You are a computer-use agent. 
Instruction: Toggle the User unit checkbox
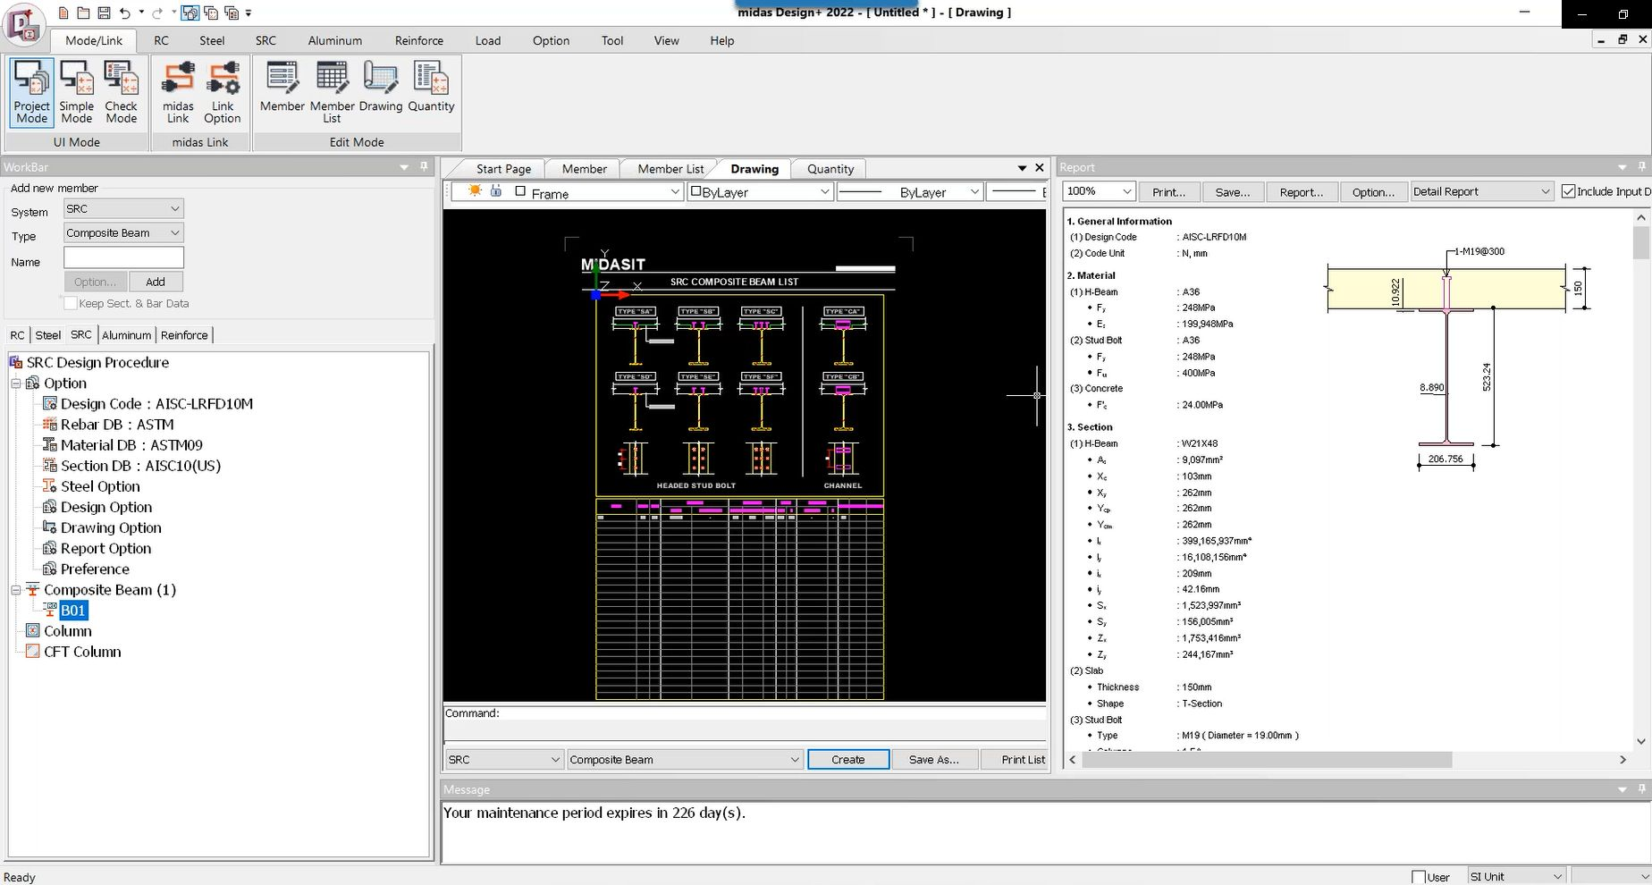1419,877
